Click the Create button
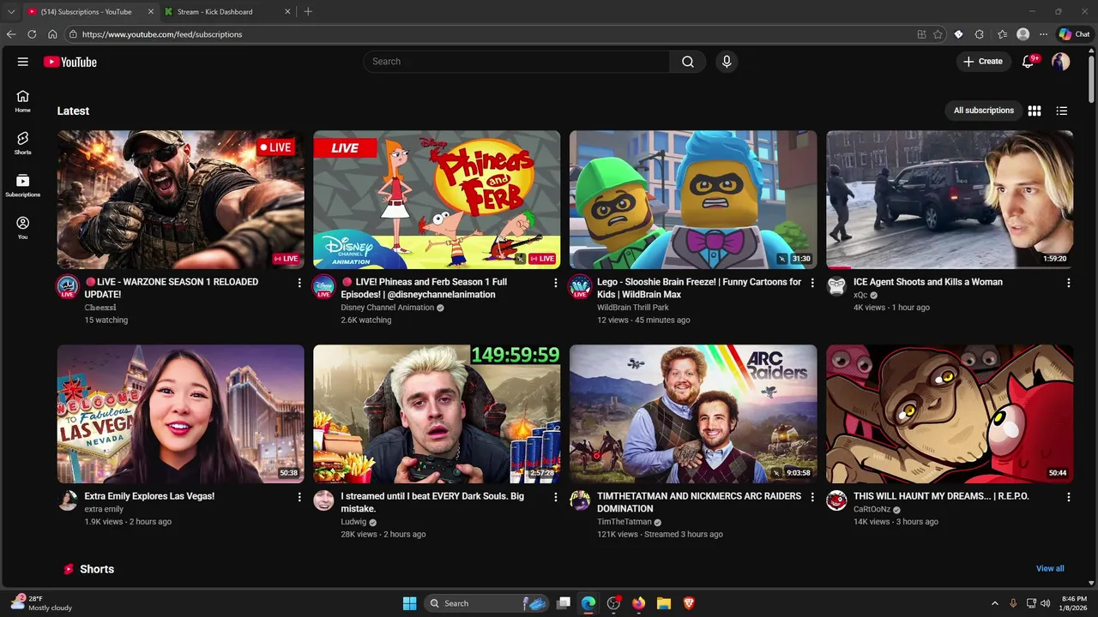1098x617 pixels. coord(983,62)
